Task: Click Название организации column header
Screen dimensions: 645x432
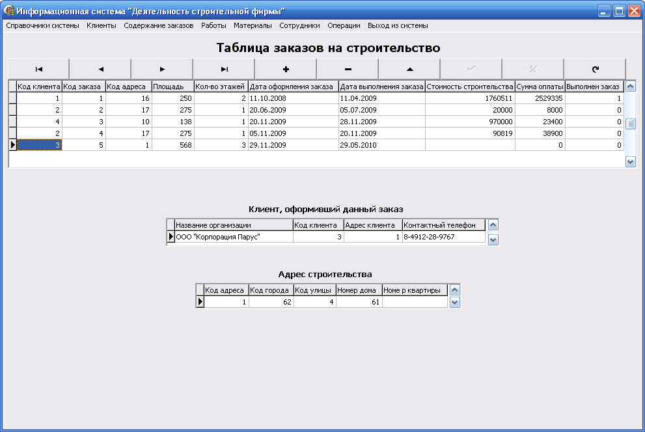Action: [234, 225]
